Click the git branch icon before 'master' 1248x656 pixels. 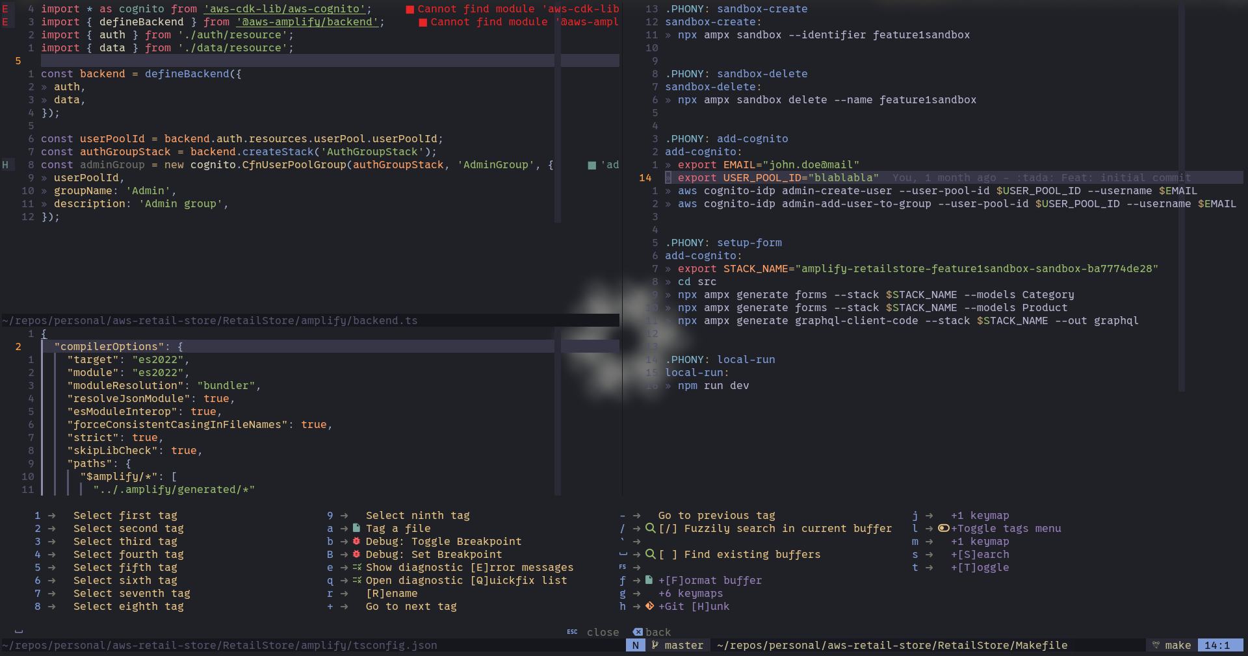tap(655, 645)
